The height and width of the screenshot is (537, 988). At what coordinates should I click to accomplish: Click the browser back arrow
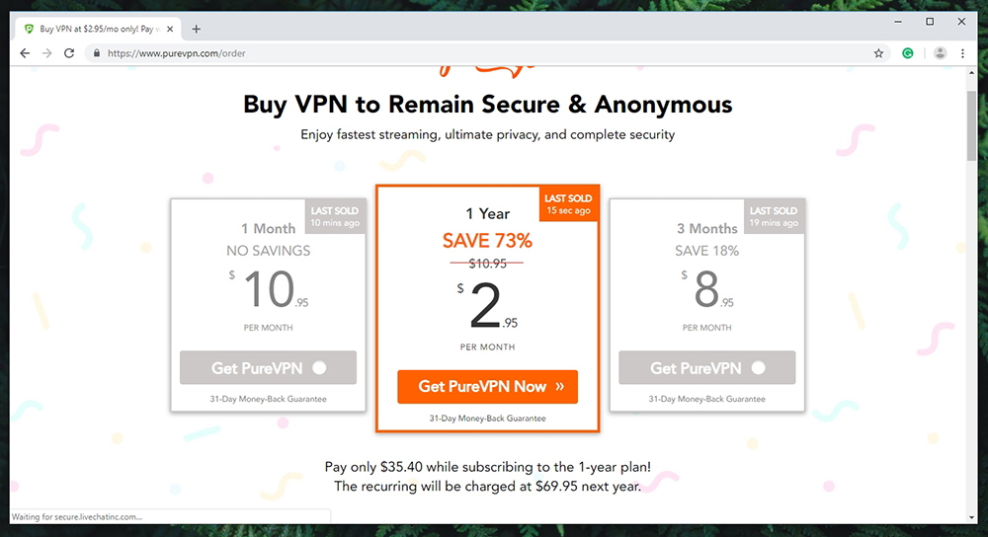(25, 53)
